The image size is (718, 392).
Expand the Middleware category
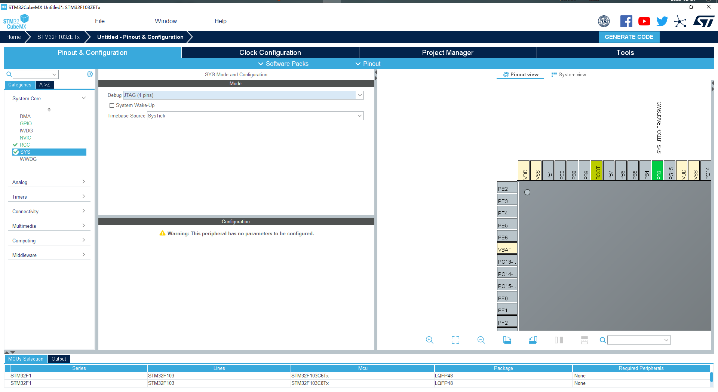(x=84, y=255)
